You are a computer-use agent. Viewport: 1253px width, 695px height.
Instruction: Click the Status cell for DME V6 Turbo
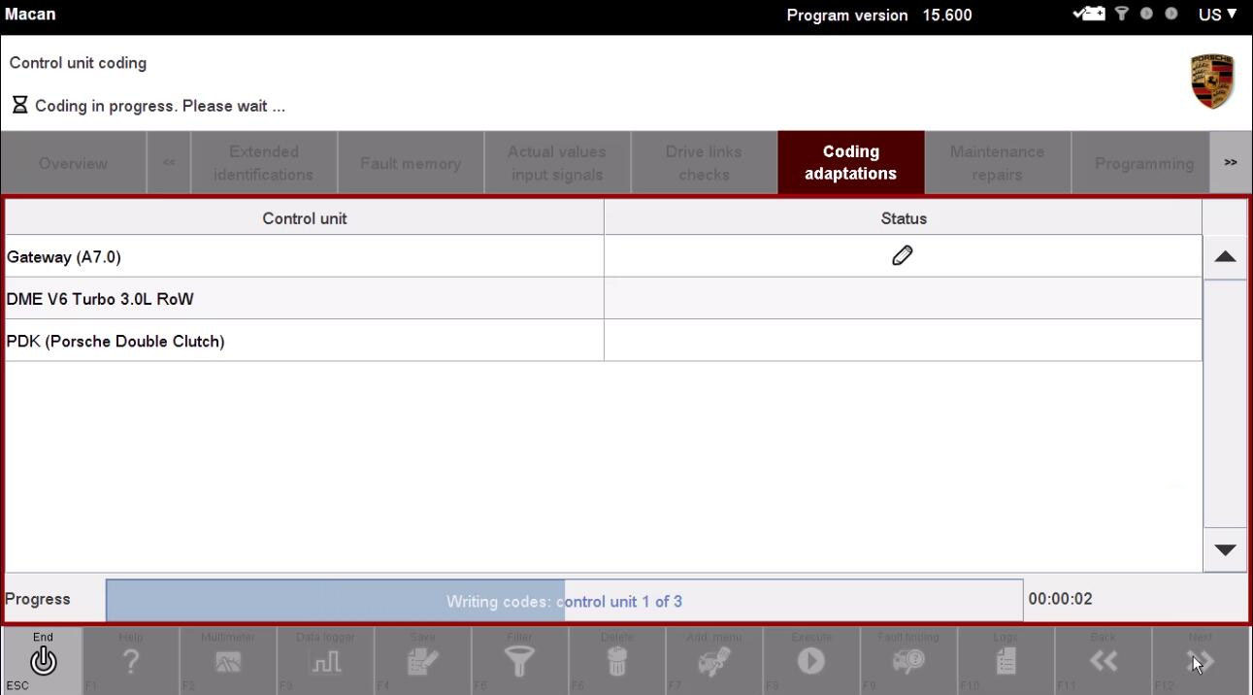(904, 299)
